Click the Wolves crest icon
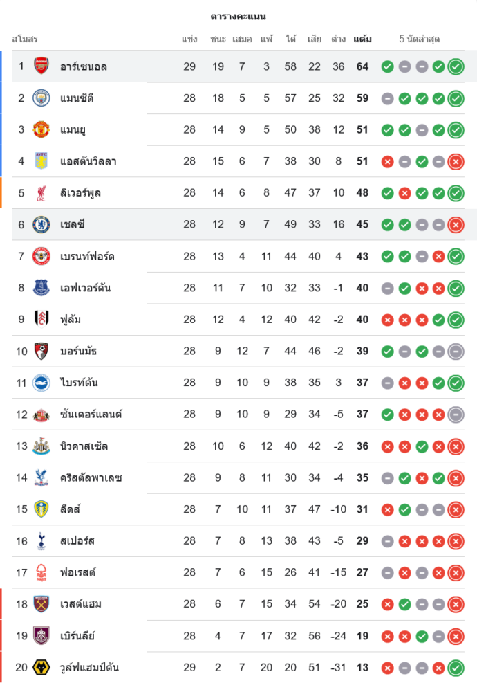The image size is (477, 692). point(41,668)
